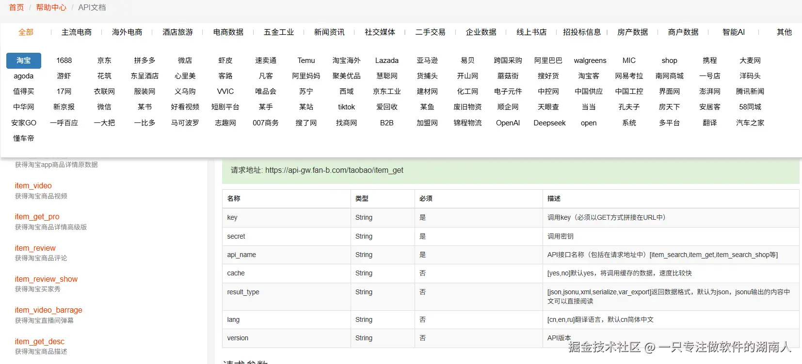Screen dimensions: 802x364
Task: Open the item_review API in sidebar
Action: pyautogui.click(x=35, y=248)
